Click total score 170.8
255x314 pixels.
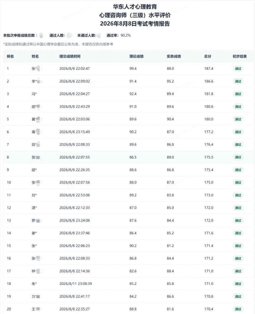point(209,297)
